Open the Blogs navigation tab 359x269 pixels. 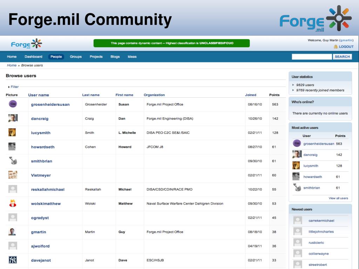pyautogui.click(x=115, y=57)
